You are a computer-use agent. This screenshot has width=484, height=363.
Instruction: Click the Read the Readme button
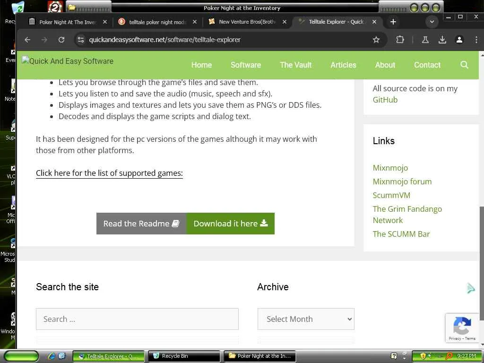141,224
